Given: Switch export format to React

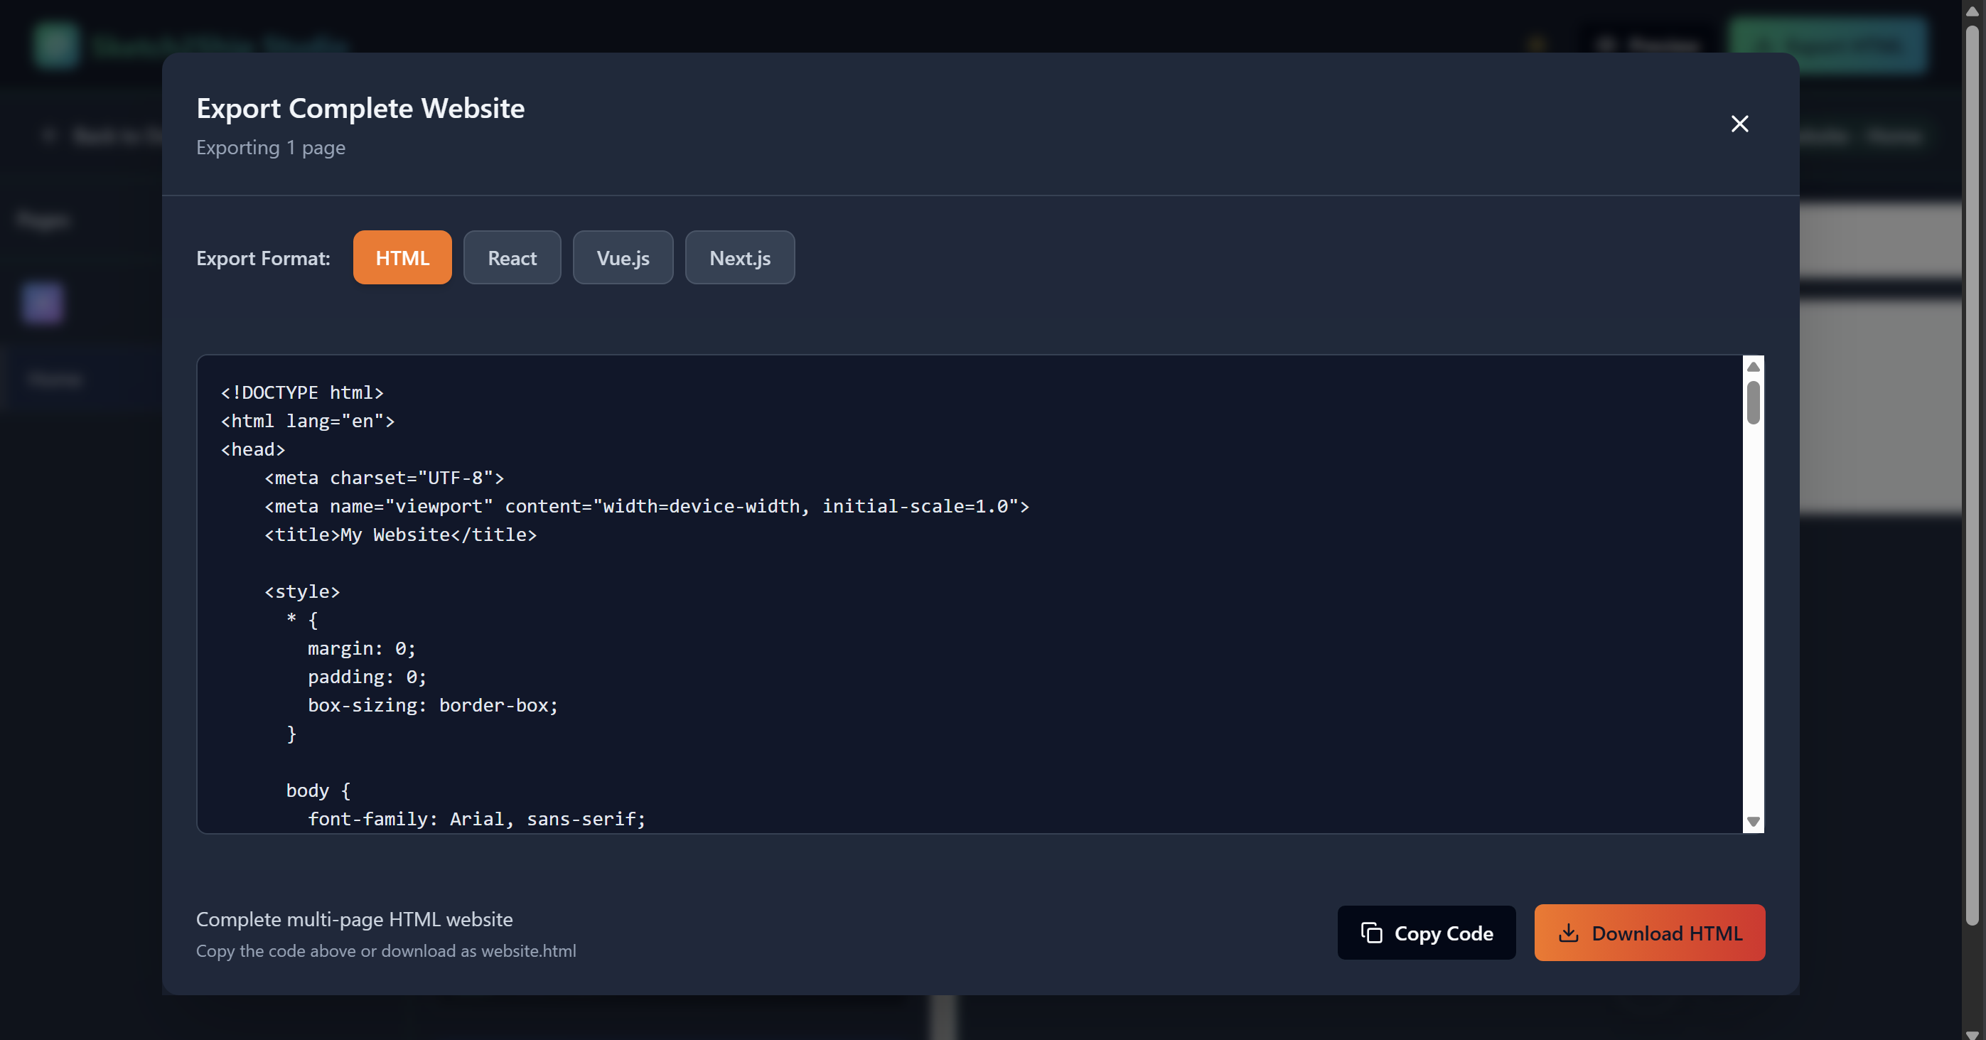Looking at the screenshot, I should 512,257.
